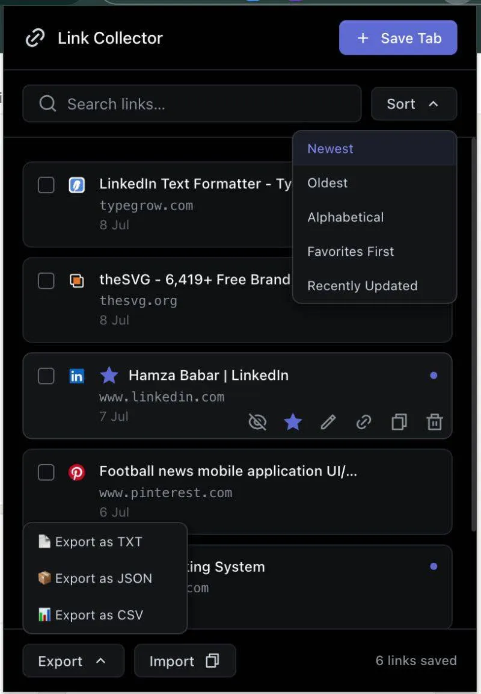Check the LinkedIn Text Formatter checkbox
Screen dimensions: 481x694
click(46, 185)
